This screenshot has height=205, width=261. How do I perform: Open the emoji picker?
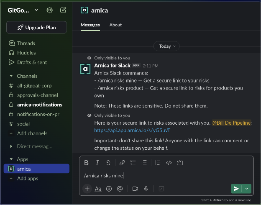point(109,189)
